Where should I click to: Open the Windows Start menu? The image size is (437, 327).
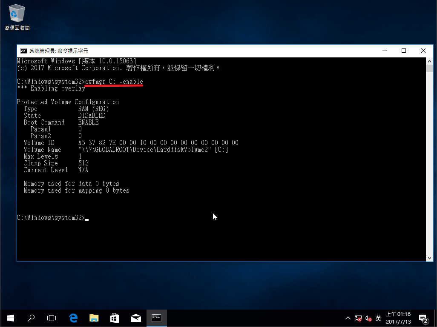click(11, 318)
